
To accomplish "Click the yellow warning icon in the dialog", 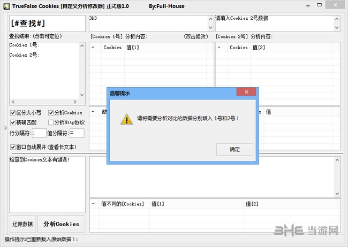I will pos(127,119).
